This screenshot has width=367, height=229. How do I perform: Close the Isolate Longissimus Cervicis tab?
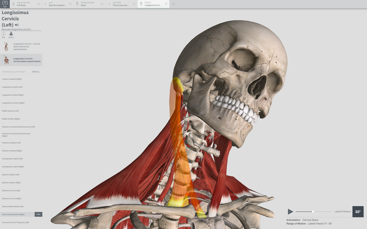[166, 4]
